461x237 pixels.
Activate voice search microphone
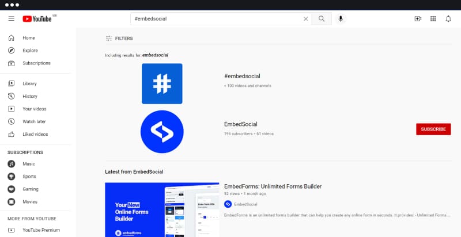(341, 19)
